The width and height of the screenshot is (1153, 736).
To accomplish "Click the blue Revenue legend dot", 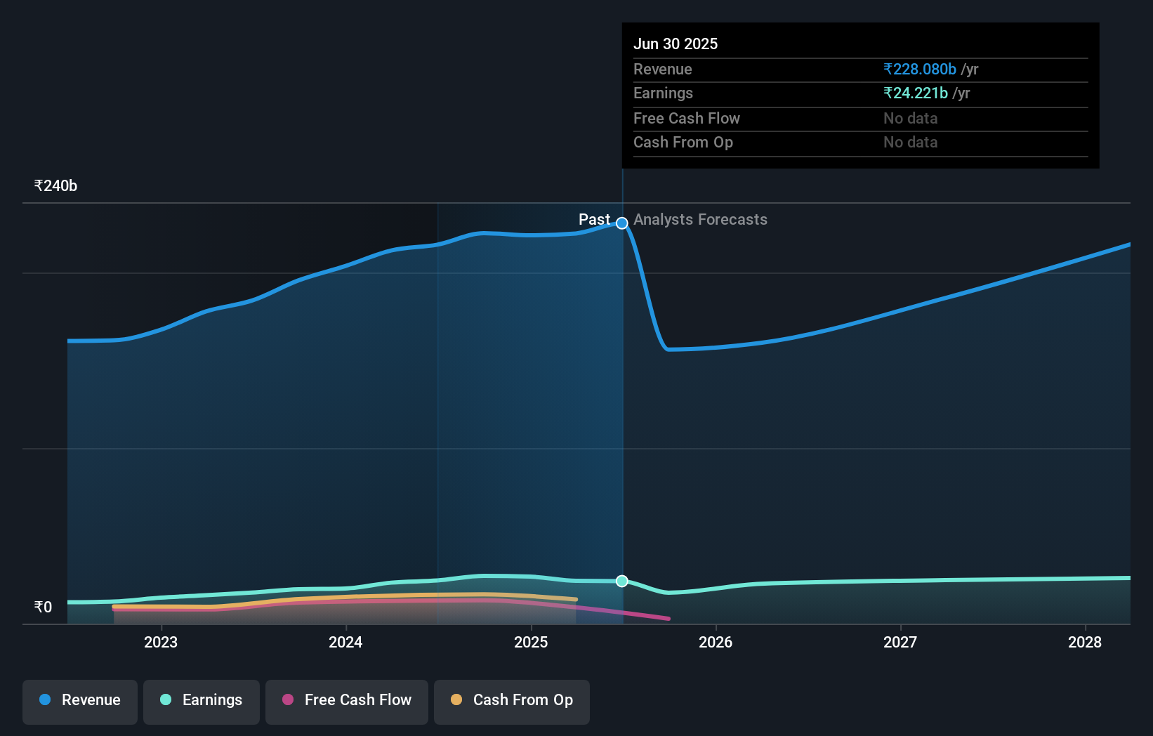I will [45, 699].
